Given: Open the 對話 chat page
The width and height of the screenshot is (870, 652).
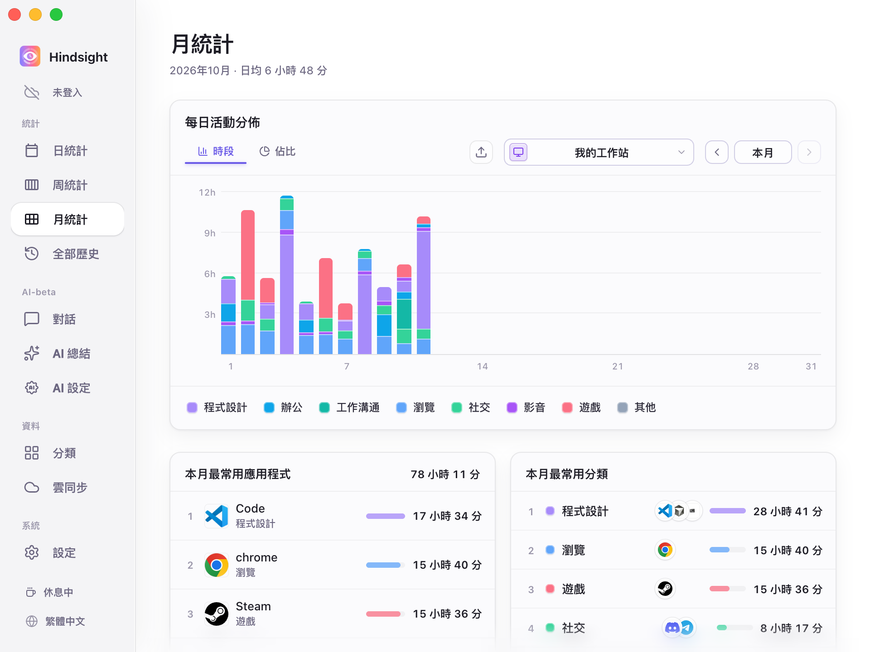Looking at the screenshot, I should (x=68, y=319).
